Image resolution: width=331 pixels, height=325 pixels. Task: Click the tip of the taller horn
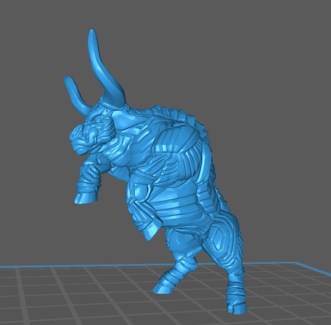coord(91,33)
